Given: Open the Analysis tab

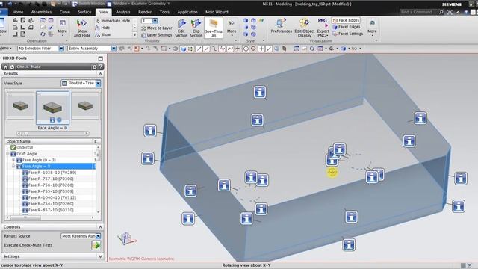Looking at the screenshot, I should (x=123, y=12).
